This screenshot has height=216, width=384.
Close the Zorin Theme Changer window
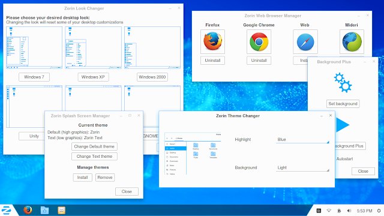pyautogui.click(x=331, y=115)
